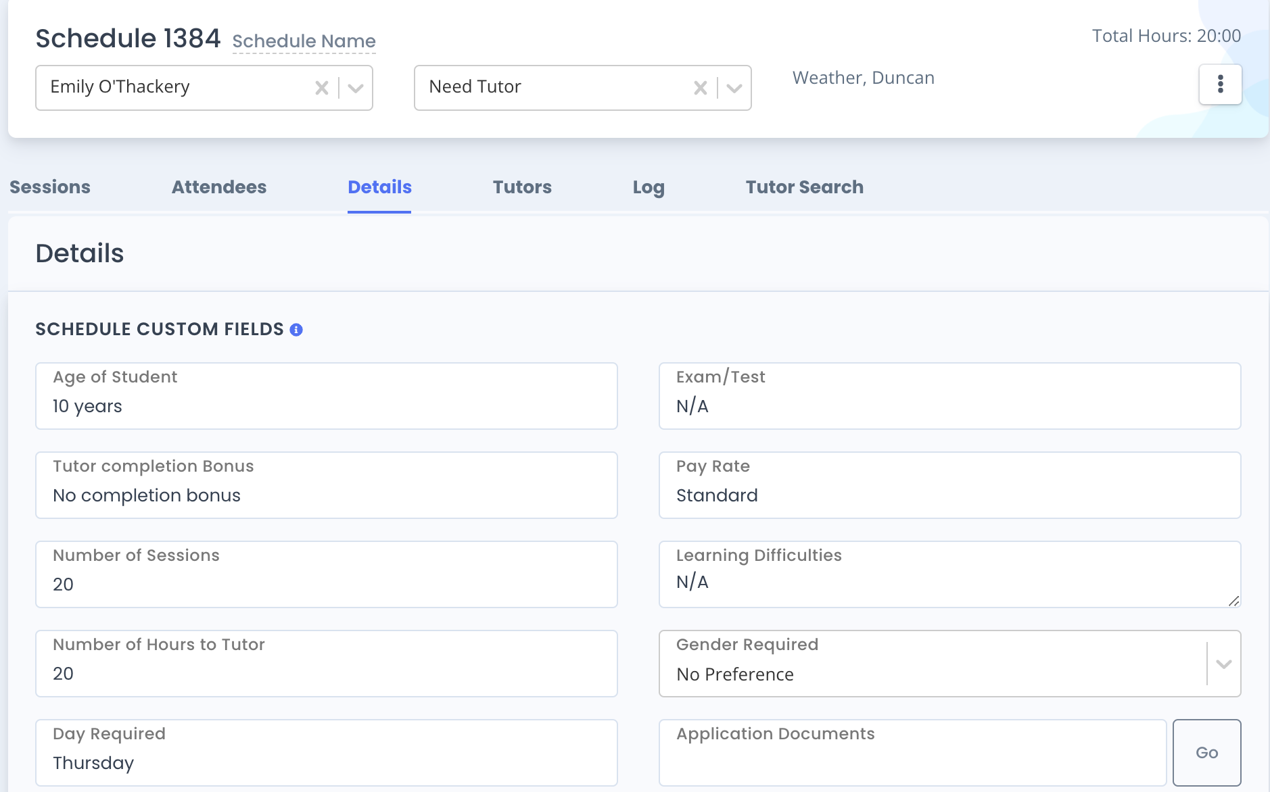Screen dimensions: 1270x792
Task: Click the Learning Difficulties resize handle
Action: (x=1233, y=601)
